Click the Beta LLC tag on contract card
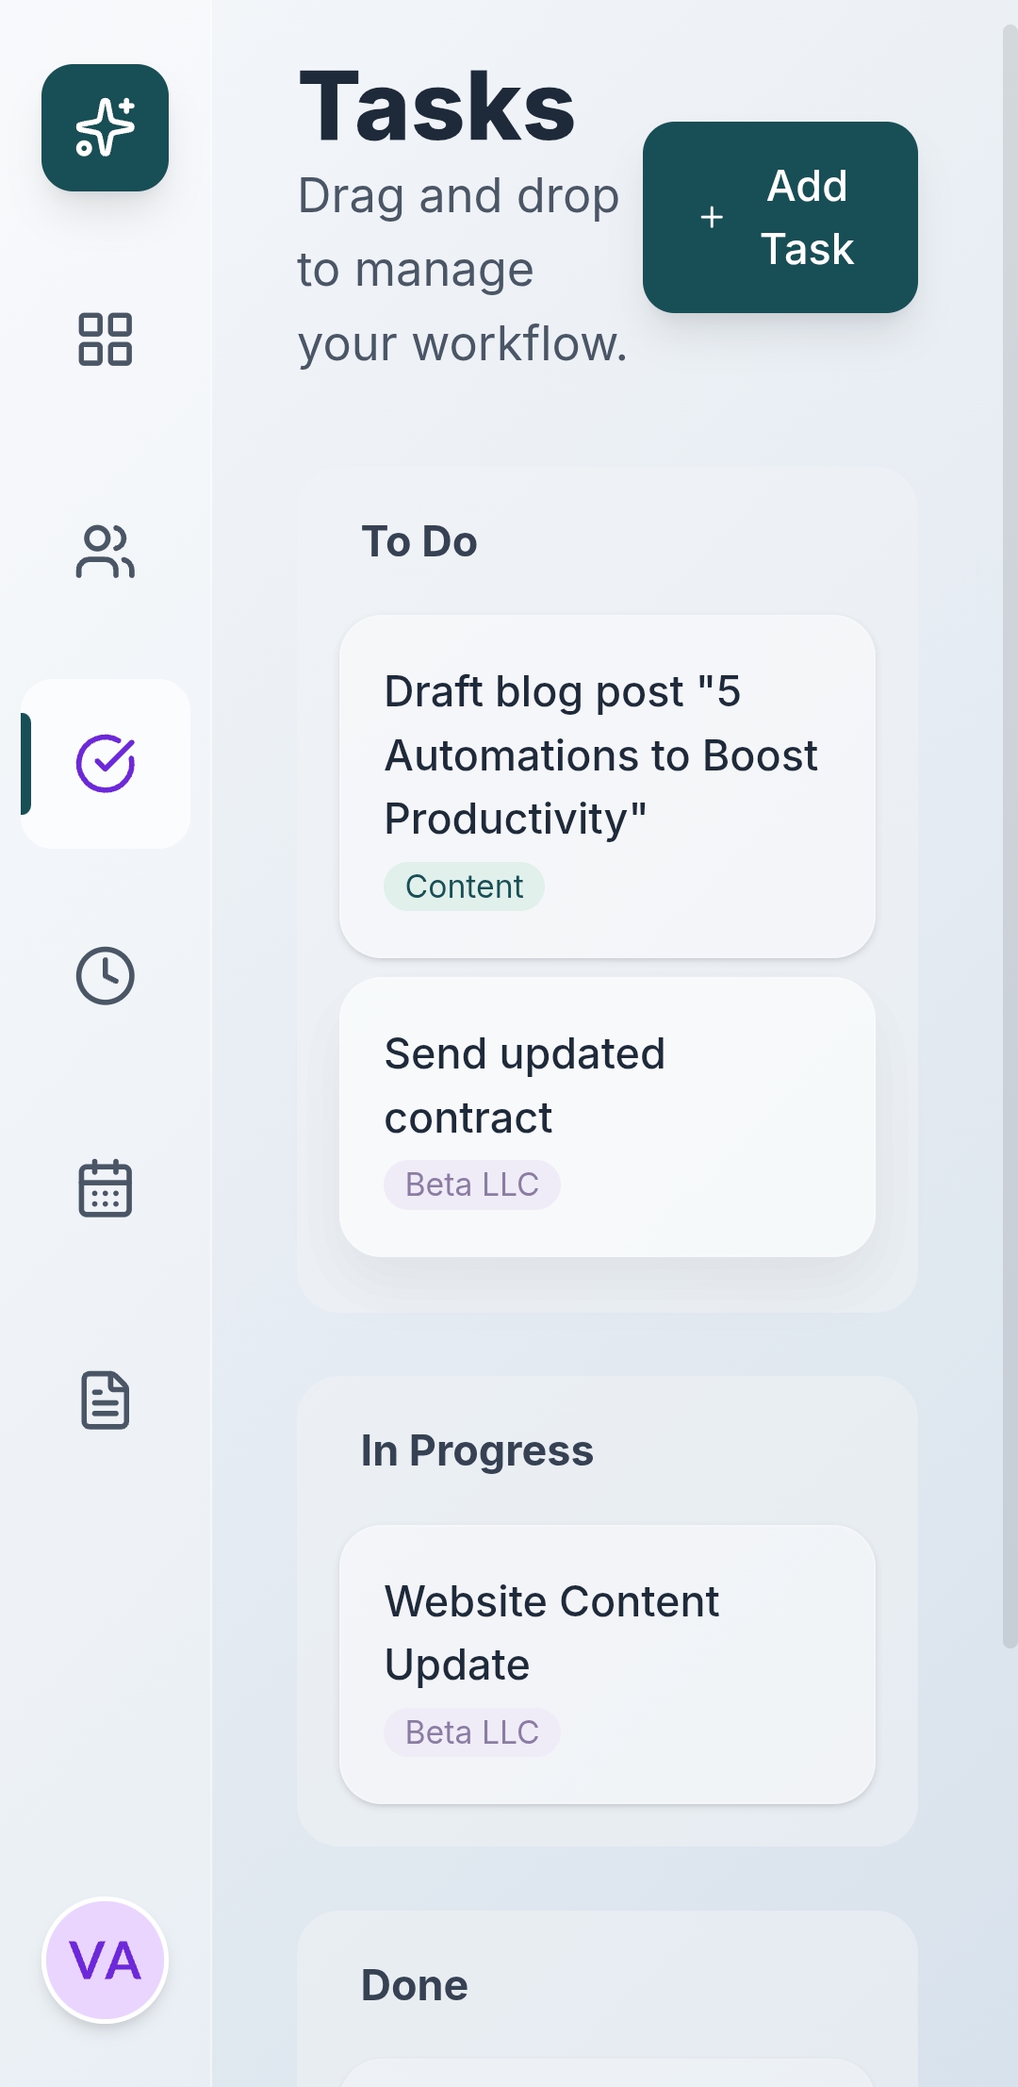The width and height of the screenshot is (1018, 2087). coord(472,1184)
